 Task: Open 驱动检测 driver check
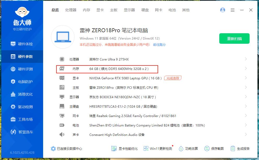coord(22,107)
